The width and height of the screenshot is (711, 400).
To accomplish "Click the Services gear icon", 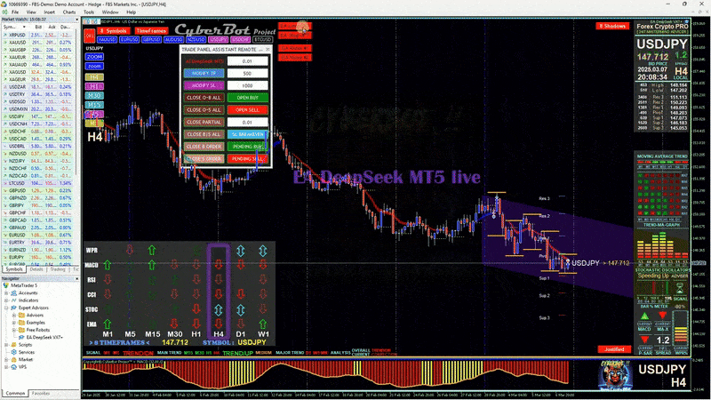I will 13,352.
